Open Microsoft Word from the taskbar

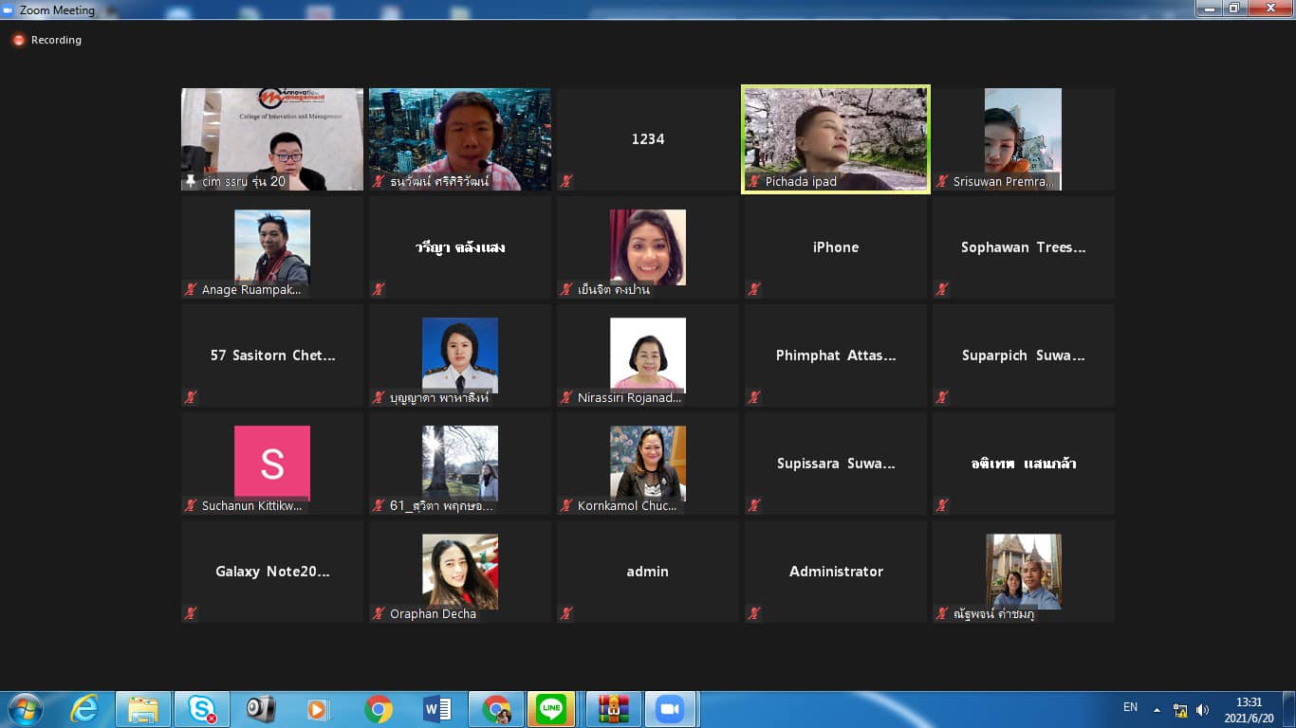tap(436, 709)
